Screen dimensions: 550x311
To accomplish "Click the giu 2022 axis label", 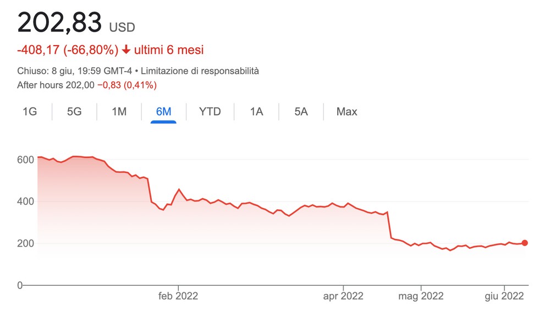I will coord(504,296).
